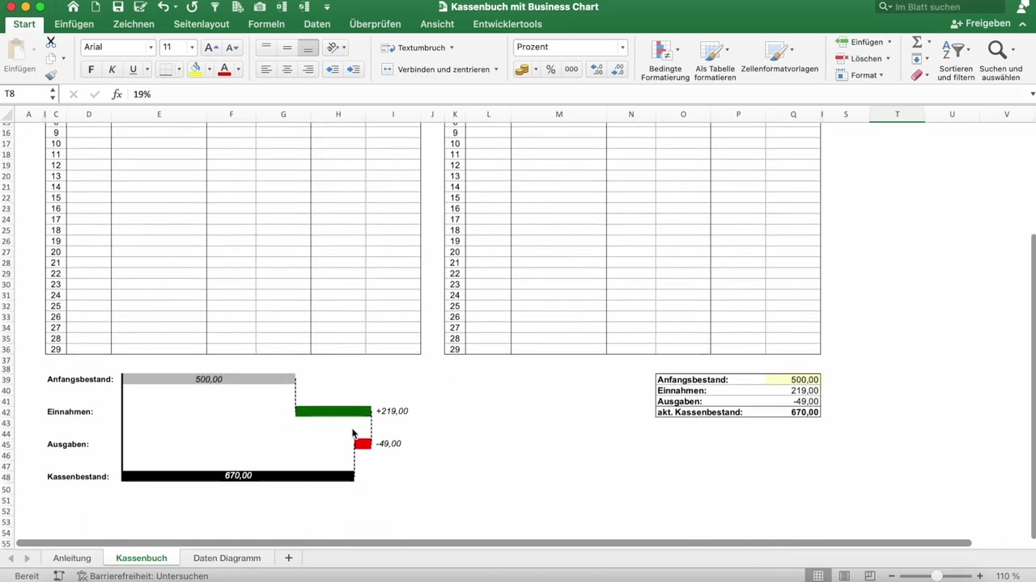The image size is (1036, 582).
Task: Undo the last action
Action: pos(163,6)
